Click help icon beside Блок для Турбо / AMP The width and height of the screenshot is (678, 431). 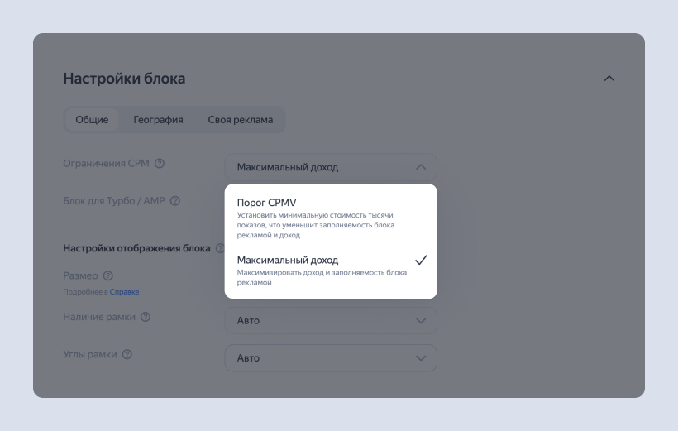[x=175, y=201]
